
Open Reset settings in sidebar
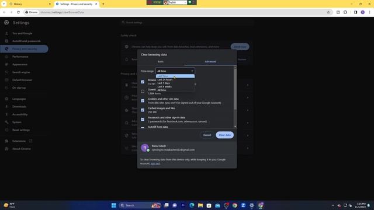[x=21, y=130]
